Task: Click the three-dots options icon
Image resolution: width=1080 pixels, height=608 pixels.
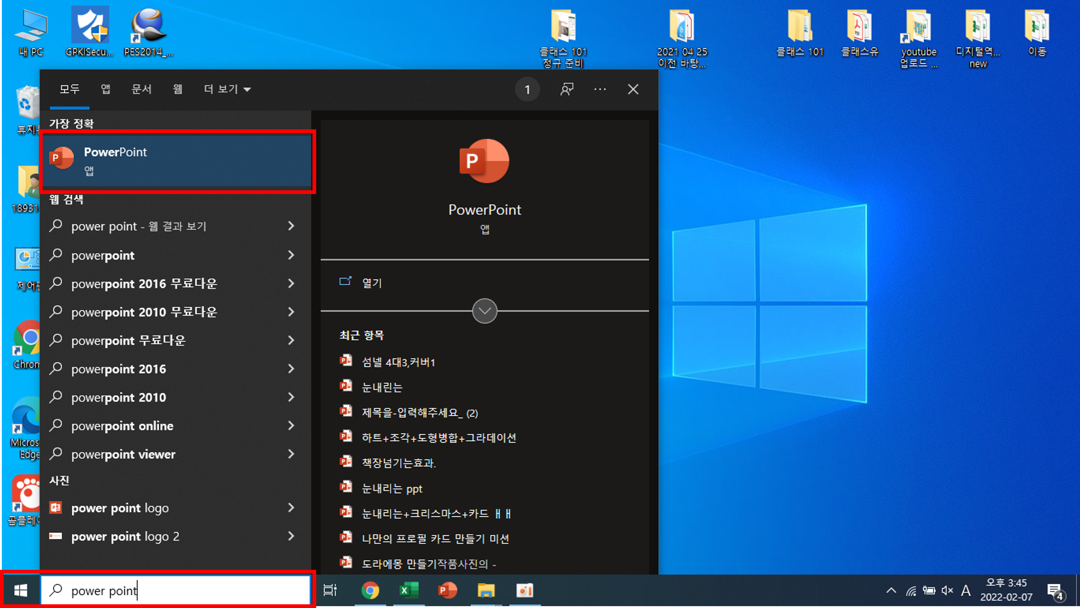Action: pos(599,89)
